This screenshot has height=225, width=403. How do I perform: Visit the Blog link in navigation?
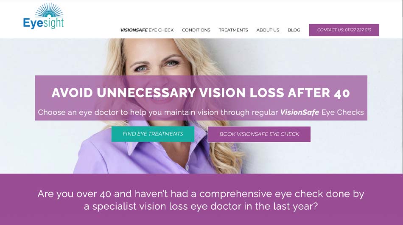[294, 30]
